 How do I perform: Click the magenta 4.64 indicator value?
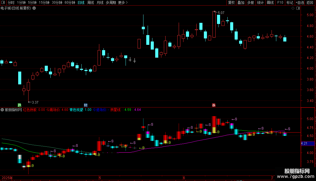[x=137, y=110]
